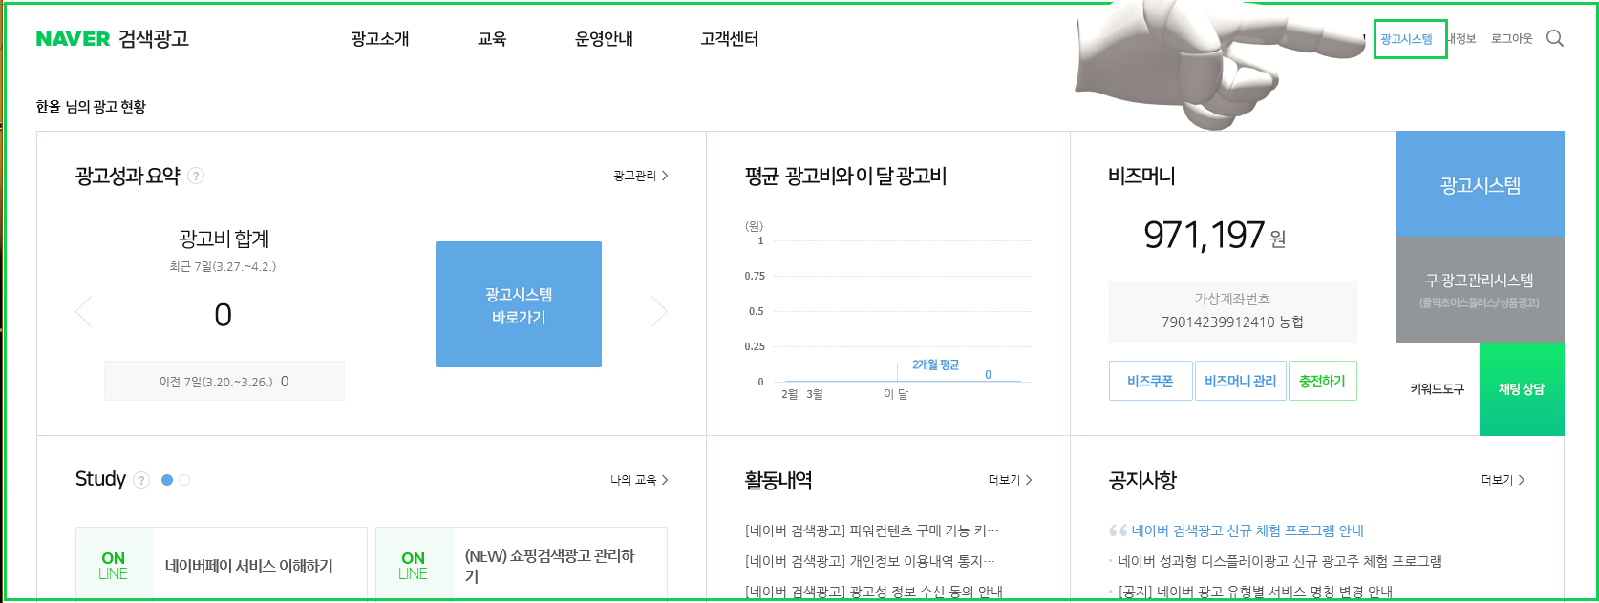Viewport: 1599px width, 603px height.
Task: Click 광고시스템 link in top bar
Action: (x=1406, y=39)
